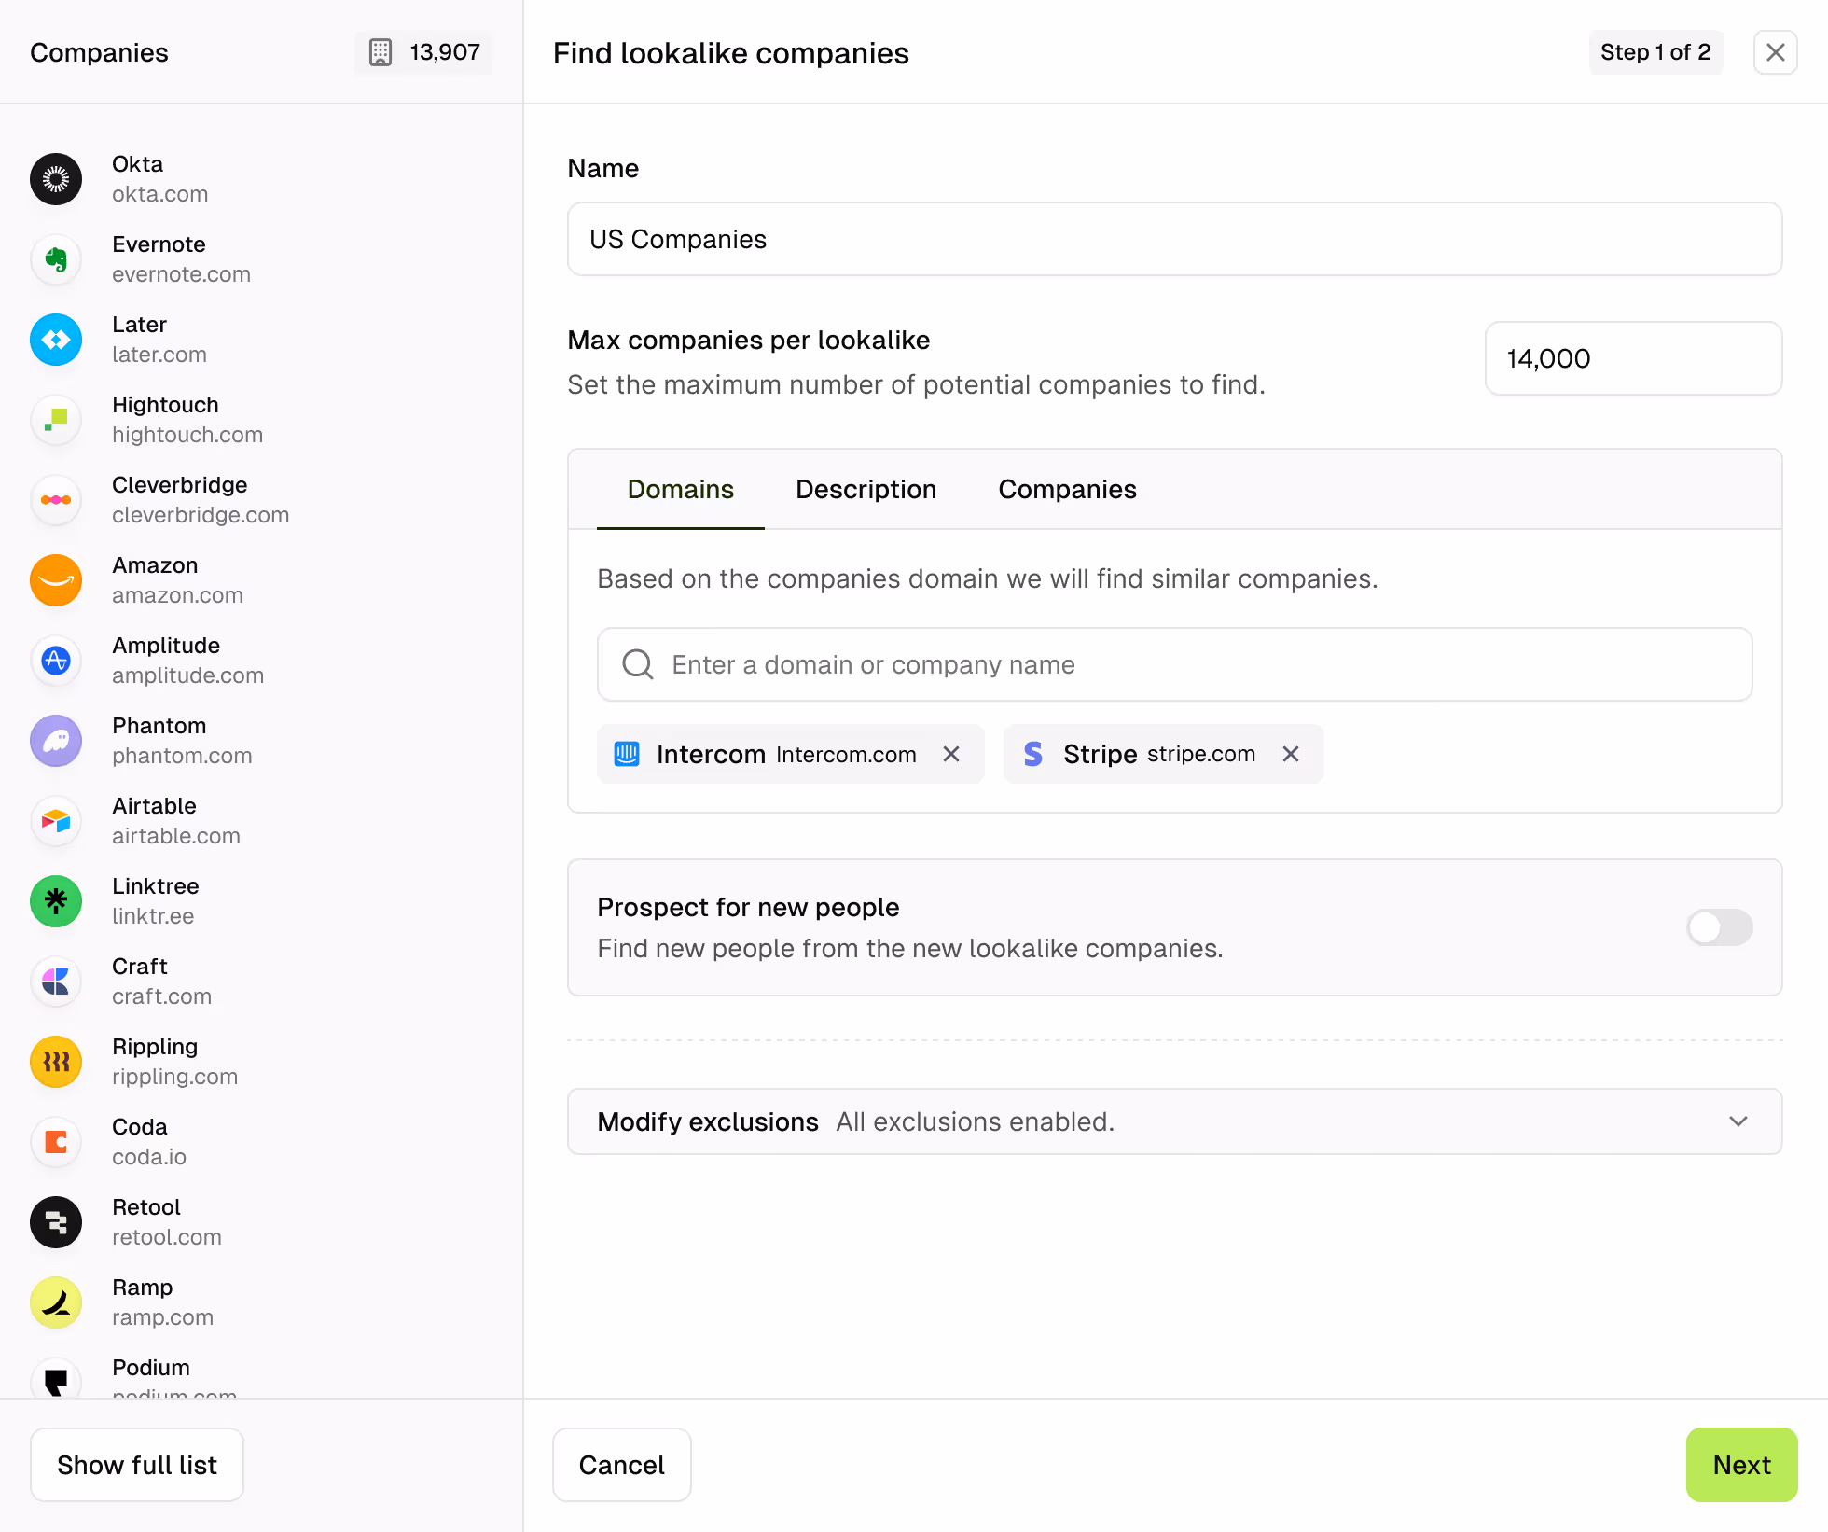Click the Craft logo icon

(x=56, y=982)
